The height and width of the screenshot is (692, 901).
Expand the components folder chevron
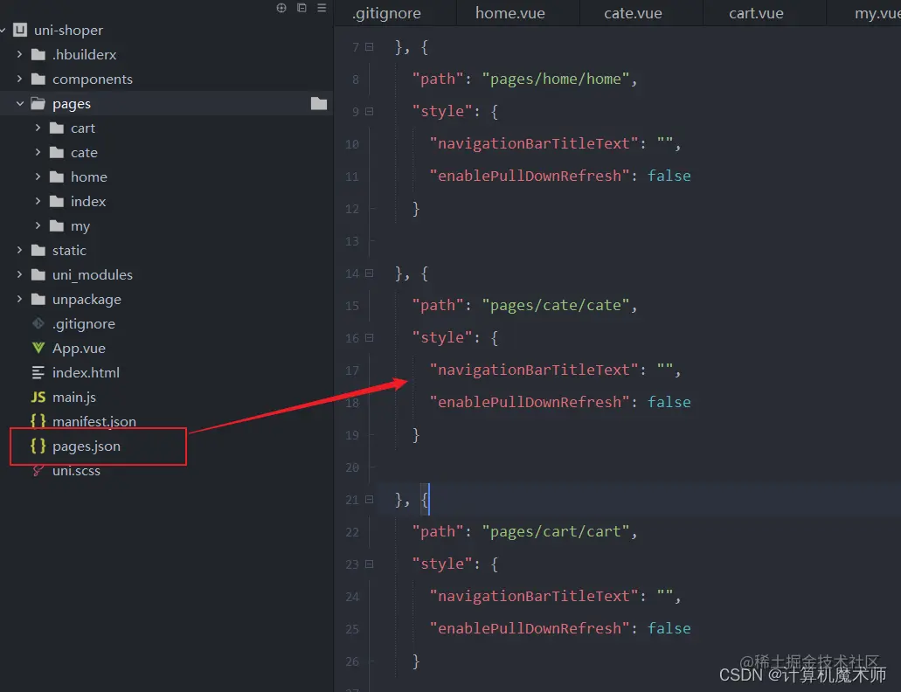(19, 79)
